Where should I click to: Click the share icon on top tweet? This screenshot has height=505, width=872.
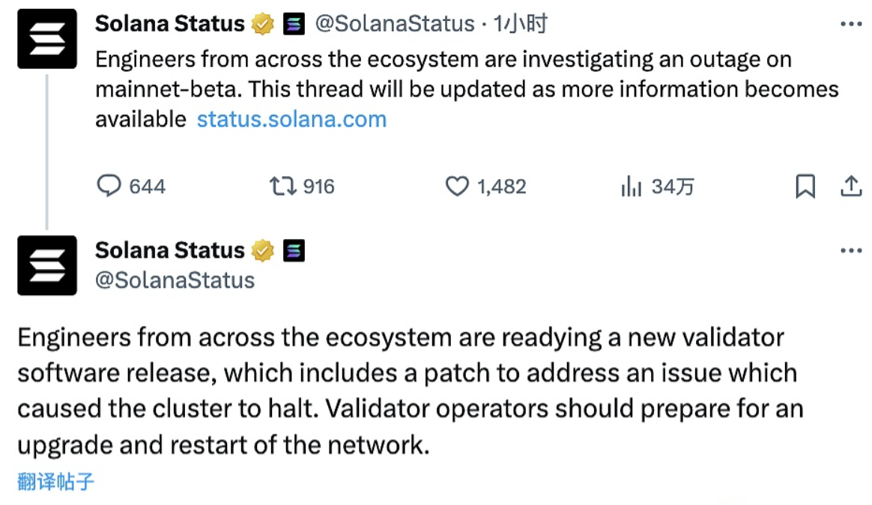[x=851, y=186]
